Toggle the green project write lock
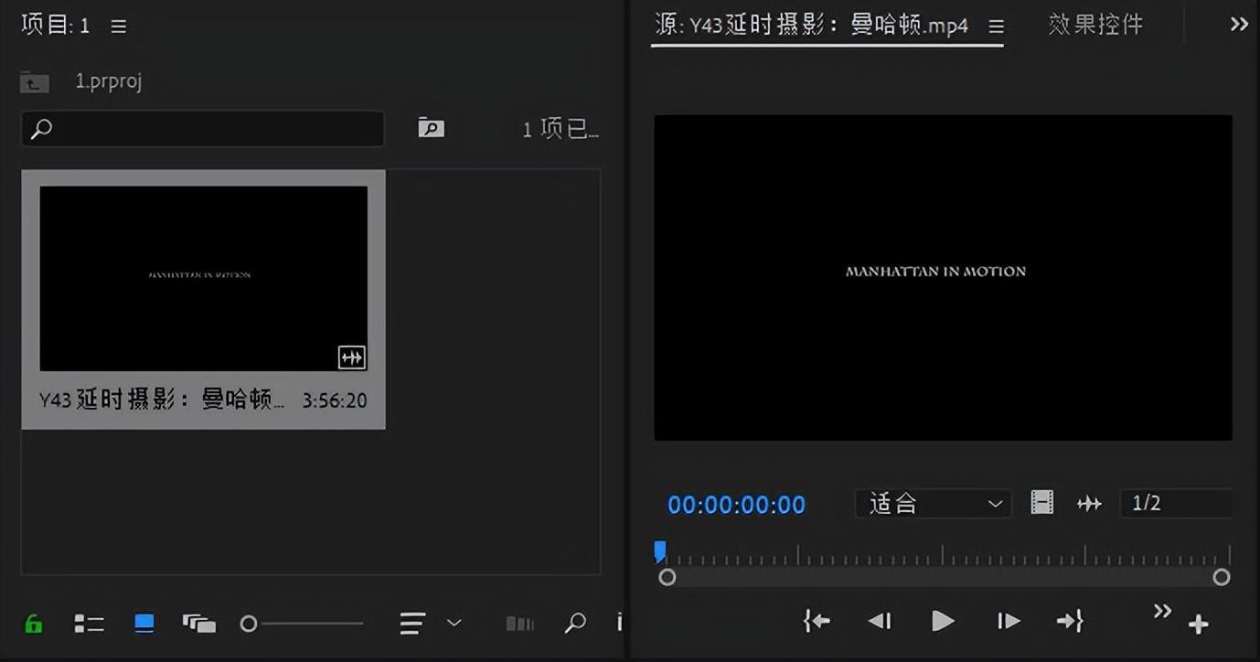Viewport: 1260px width, 662px height. pyautogui.click(x=33, y=624)
